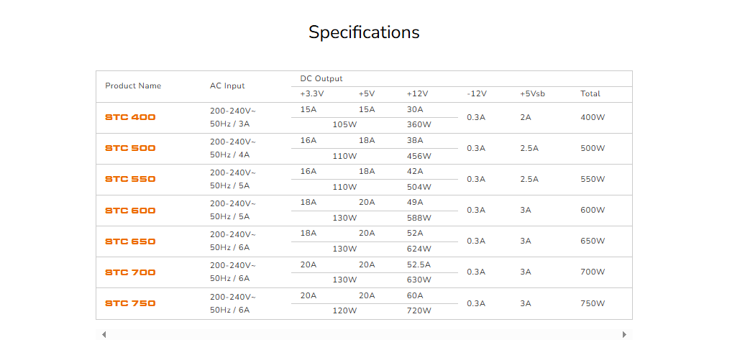Select the STC 500 product name
Screen dimensions: 745x350
tap(130, 148)
